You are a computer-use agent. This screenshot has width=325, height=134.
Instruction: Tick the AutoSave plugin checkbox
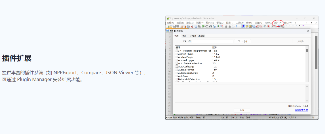tap(176, 76)
